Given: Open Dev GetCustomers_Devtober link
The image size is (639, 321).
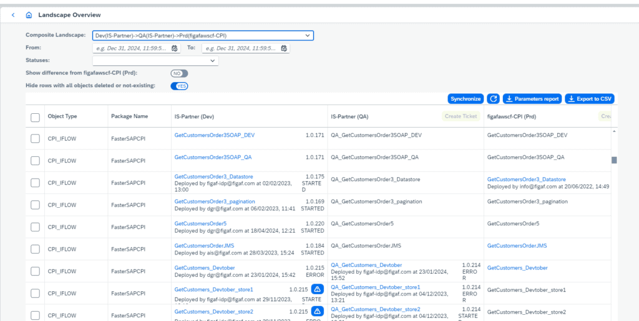Looking at the screenshot, I should pos(205,267).
